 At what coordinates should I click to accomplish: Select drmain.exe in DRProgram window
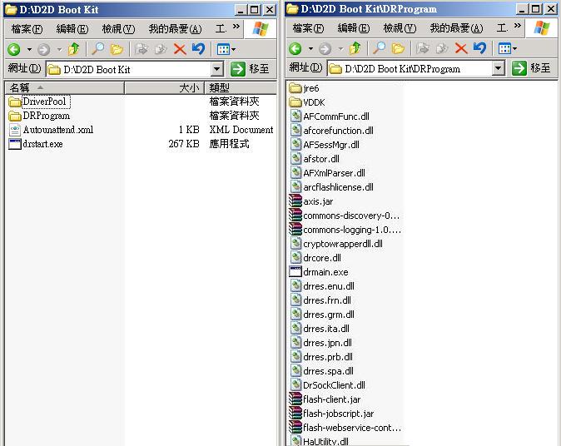(319, 272)
